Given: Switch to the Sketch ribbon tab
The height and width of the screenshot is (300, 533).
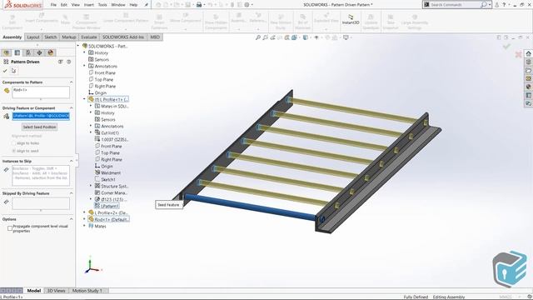Looking at the screenshot, I should pyautogui.click(x=50, y=37).
